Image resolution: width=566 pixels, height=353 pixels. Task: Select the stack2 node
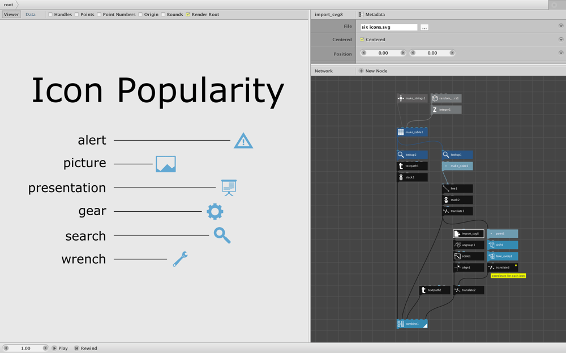pyautogui.click(x=457, y=200)
